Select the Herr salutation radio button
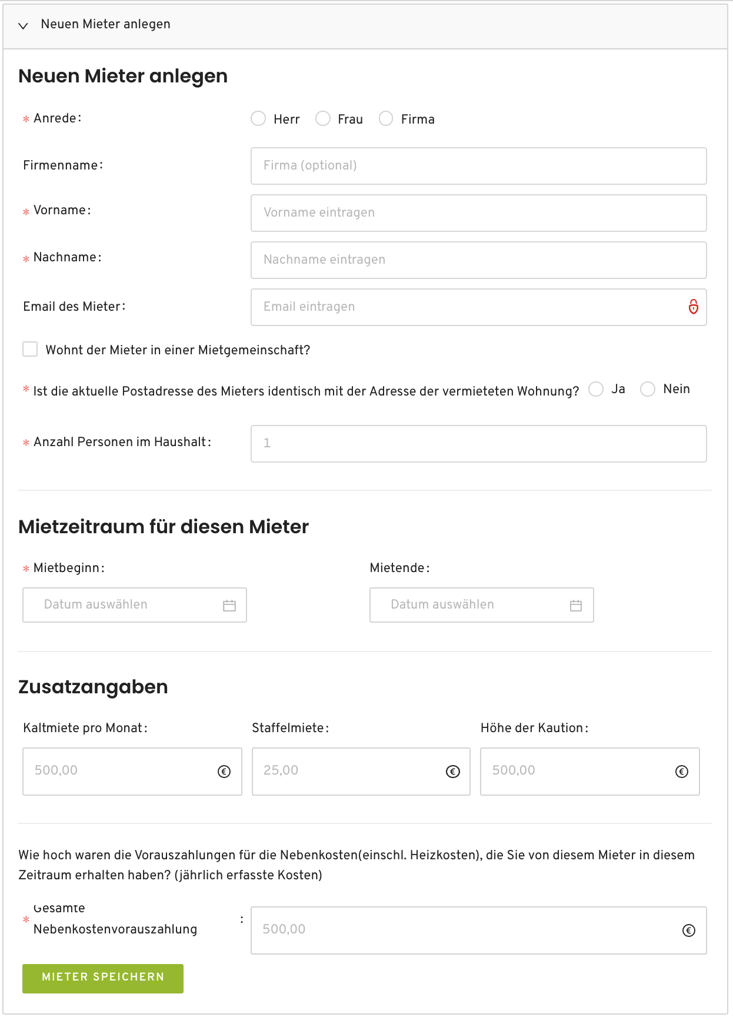Viewport: 733px width, 1017px height. (258, 119)
